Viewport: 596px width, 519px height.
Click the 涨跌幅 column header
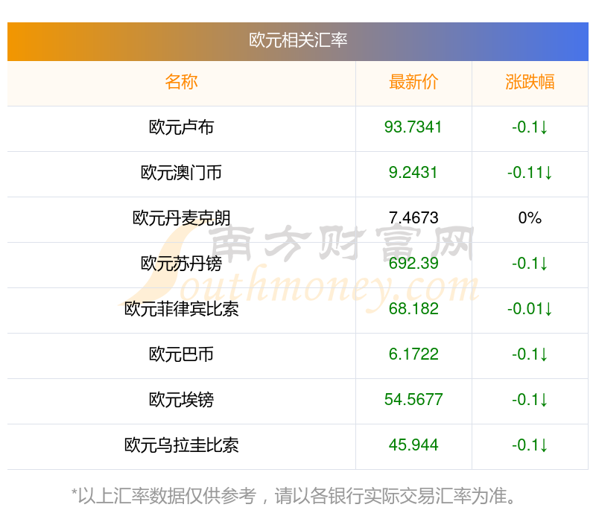pos(530,82)
